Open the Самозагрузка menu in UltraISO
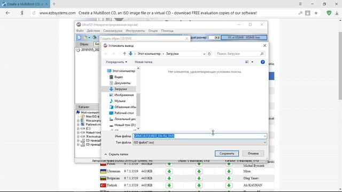This screenshot has width=342, height=192. (113, 31)
